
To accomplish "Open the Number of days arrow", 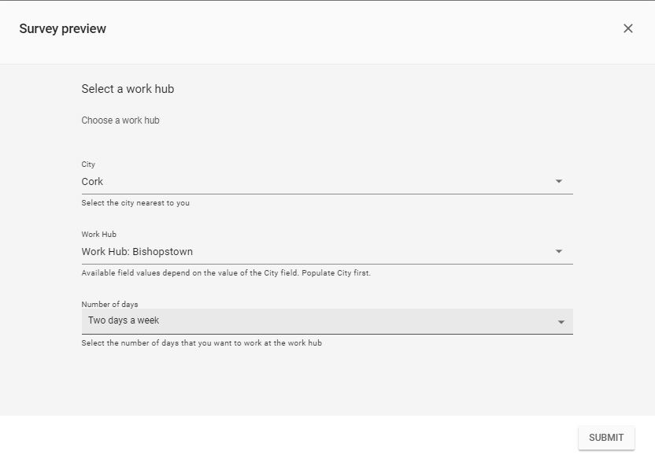I will point(561,322).
